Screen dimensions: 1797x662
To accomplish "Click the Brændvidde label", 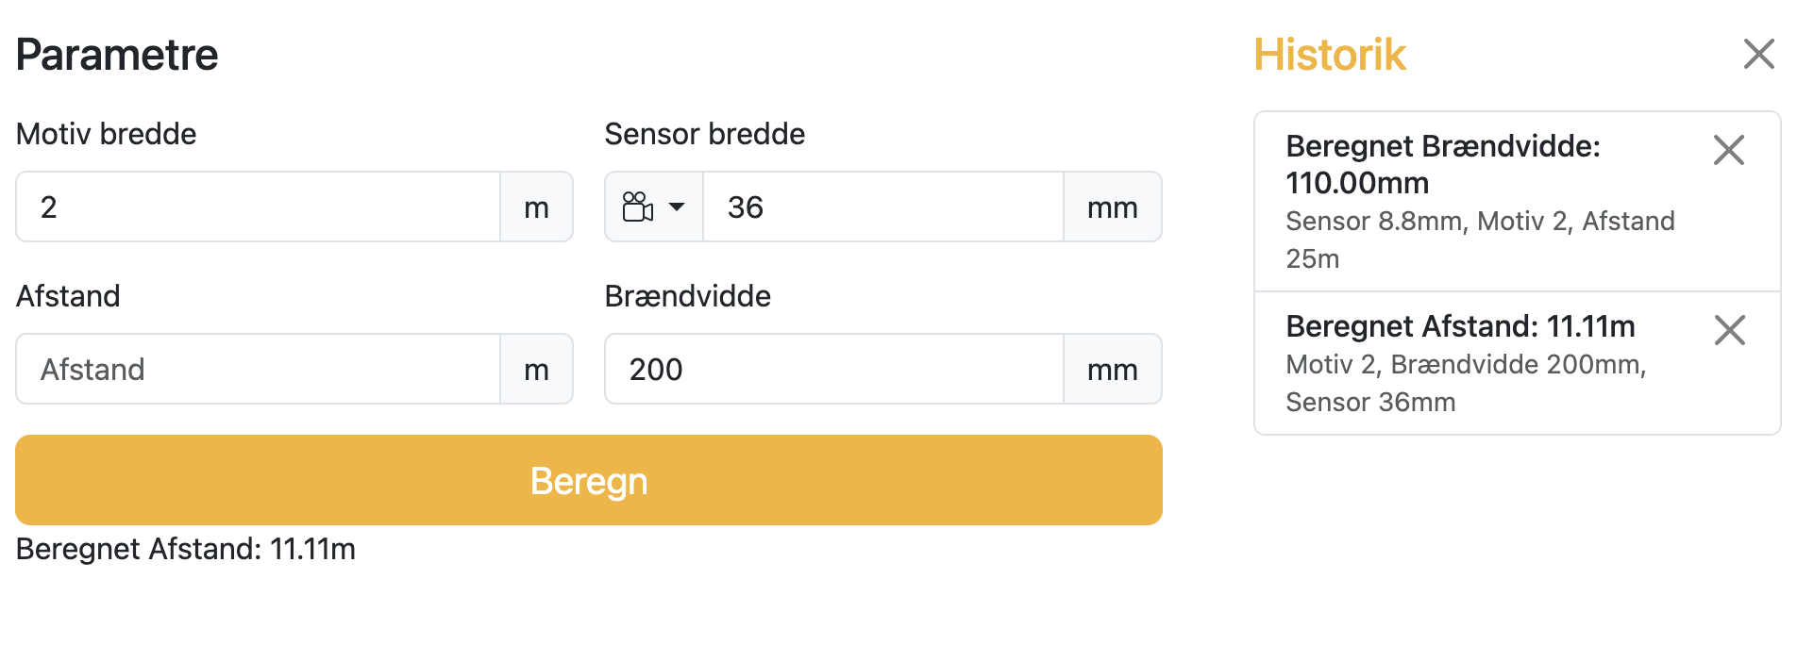I will pyautogui.click(x=687, y=296).
